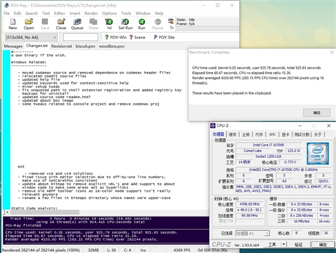Click the editor horizontal scrollbar thumb
336x253 pixels.
coord(45,212)
